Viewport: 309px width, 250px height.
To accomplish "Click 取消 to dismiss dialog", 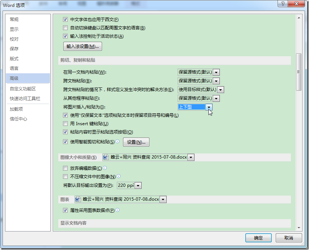I will pyautogui.click(x=289, y=238).
